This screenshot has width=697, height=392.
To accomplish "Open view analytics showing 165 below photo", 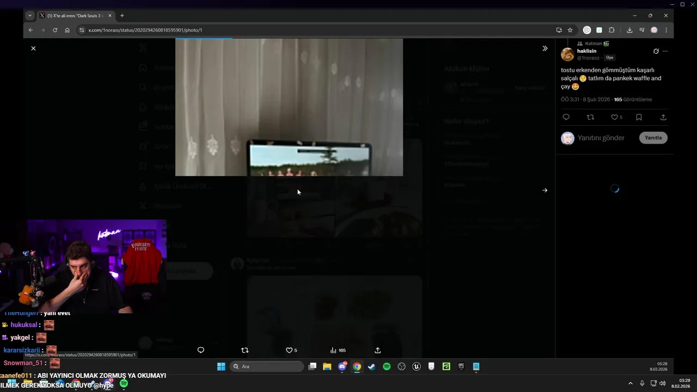I will [338, 350].
